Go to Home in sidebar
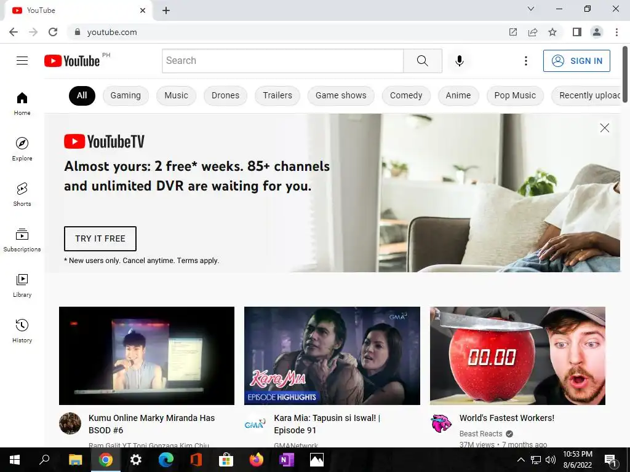Screen dimensions: 630x472 [22, 103]
